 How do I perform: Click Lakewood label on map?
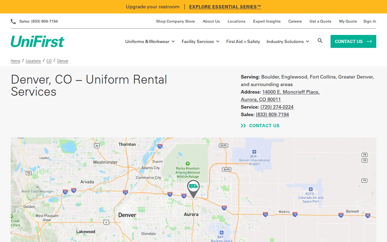pos(86,232)
